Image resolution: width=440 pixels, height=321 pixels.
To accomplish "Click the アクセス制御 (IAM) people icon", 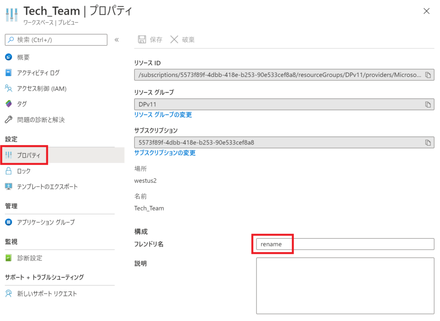I will (x=9, y=89).
